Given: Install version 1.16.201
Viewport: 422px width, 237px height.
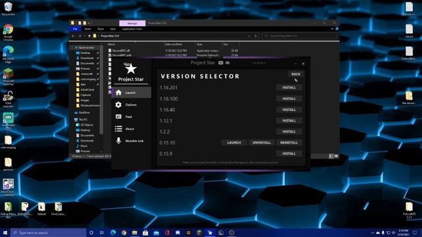Looking at the screenshot, I should coord(289,88).
